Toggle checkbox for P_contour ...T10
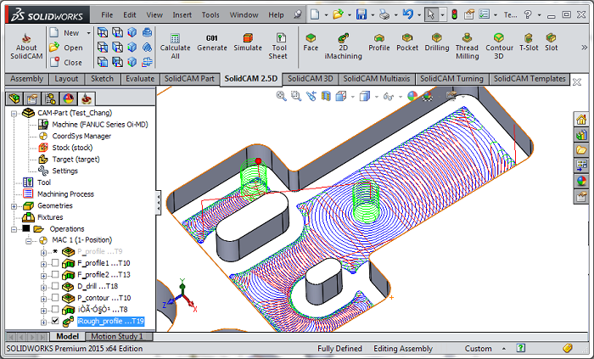The image size is (594, 359). [x=55, y=297]
